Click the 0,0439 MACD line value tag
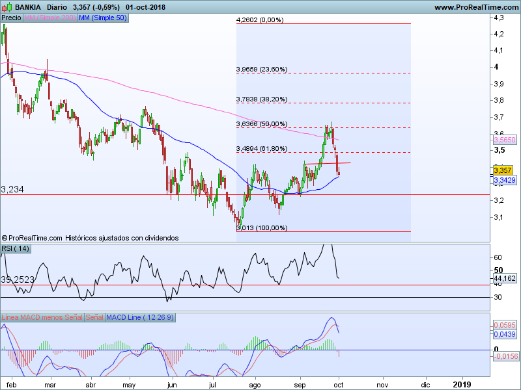This screenshot has width=521, height=390. [x=505, y=334]
